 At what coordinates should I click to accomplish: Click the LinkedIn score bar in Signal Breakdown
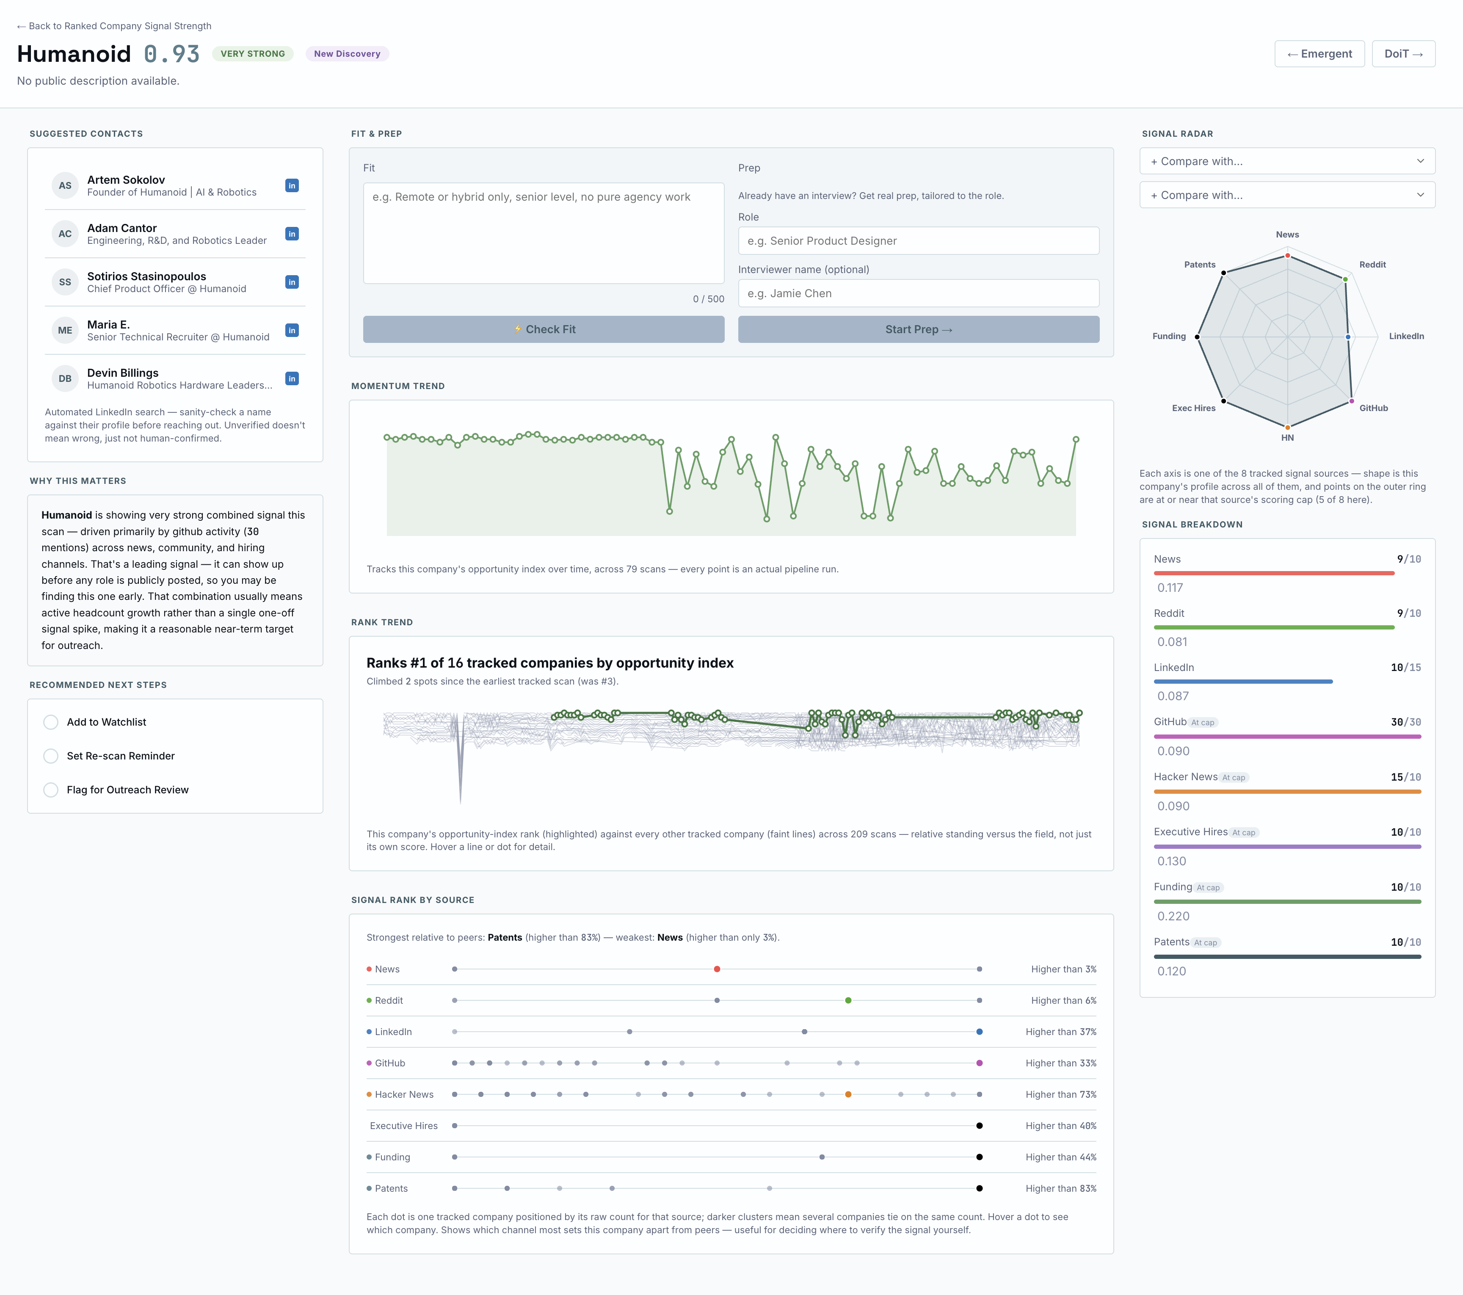[1243, 682]
